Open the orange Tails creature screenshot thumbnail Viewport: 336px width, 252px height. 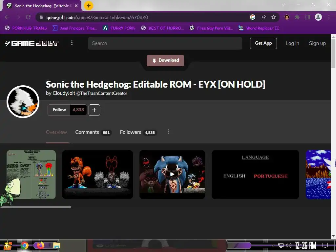click(97, 175)
